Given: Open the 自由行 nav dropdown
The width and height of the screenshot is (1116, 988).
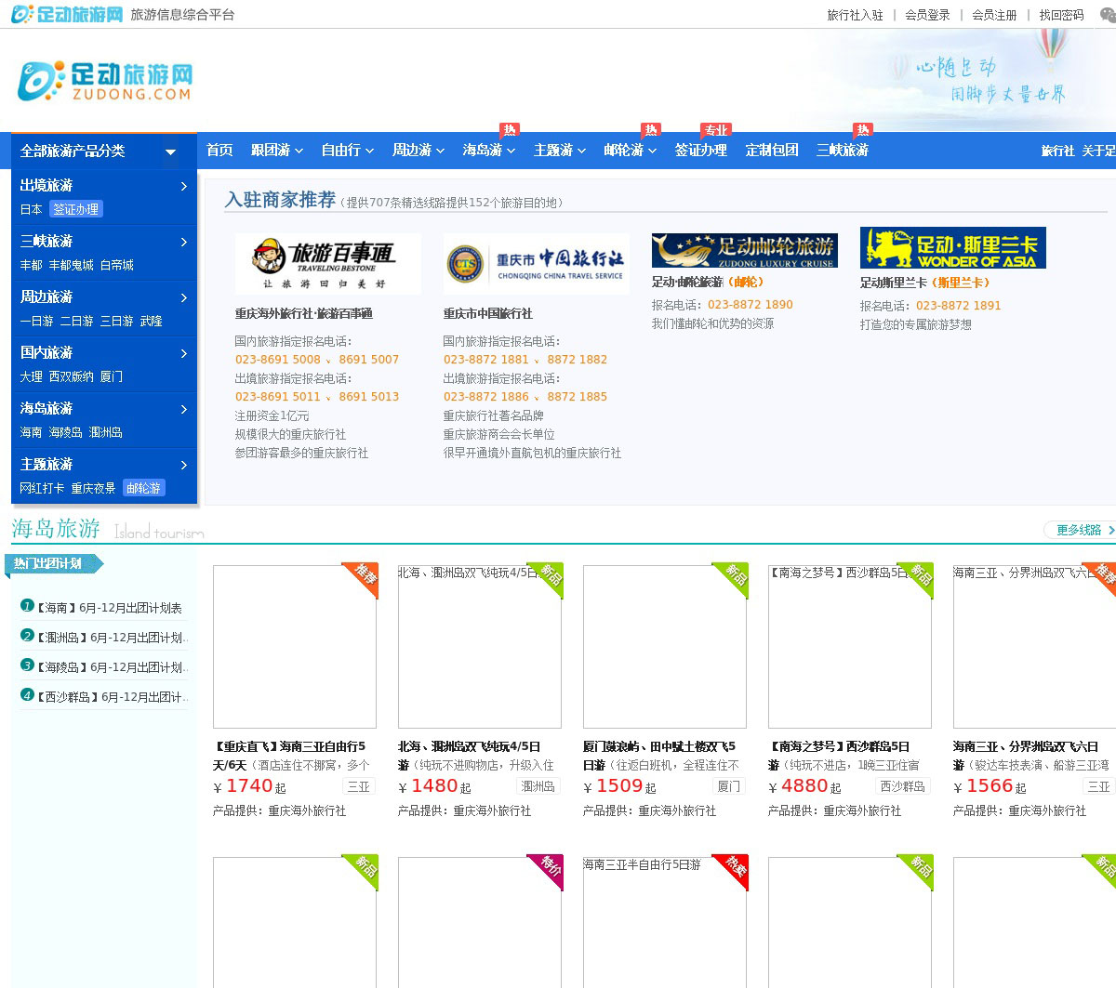Looking at the screenshot, I should 348,150.
